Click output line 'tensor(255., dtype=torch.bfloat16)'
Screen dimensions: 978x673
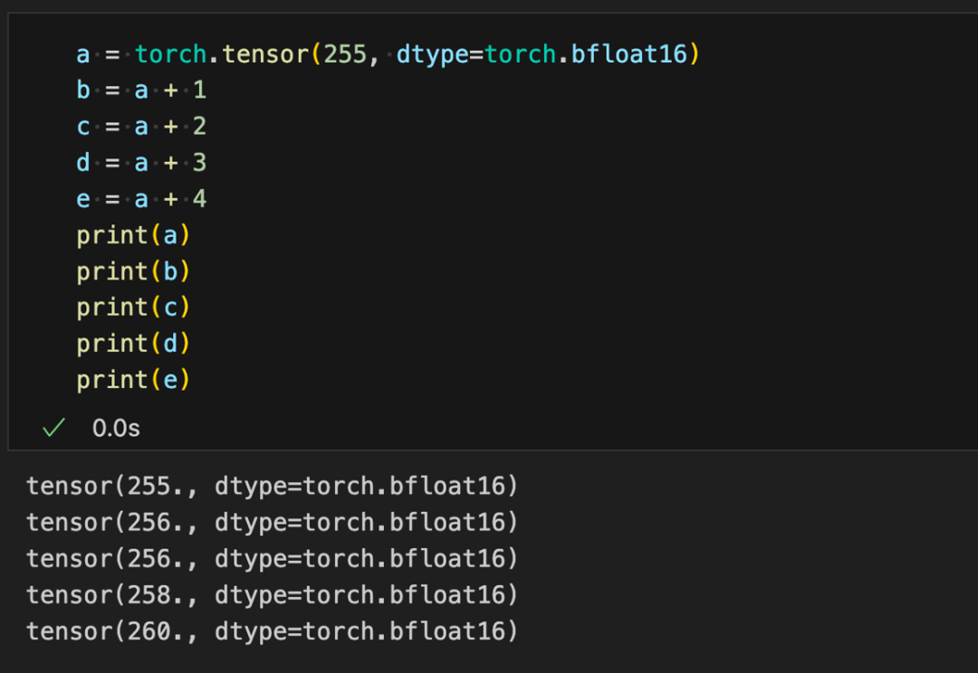click(272, 486)
